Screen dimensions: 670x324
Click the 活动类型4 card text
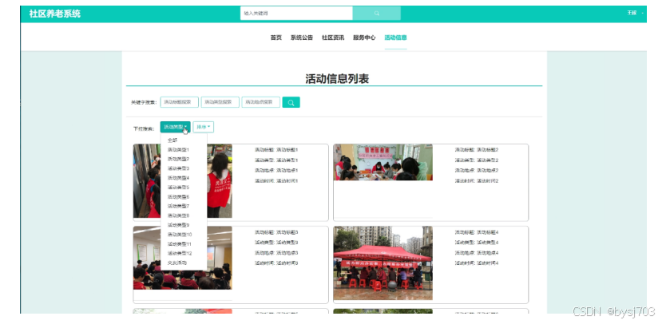click(488, 243)
